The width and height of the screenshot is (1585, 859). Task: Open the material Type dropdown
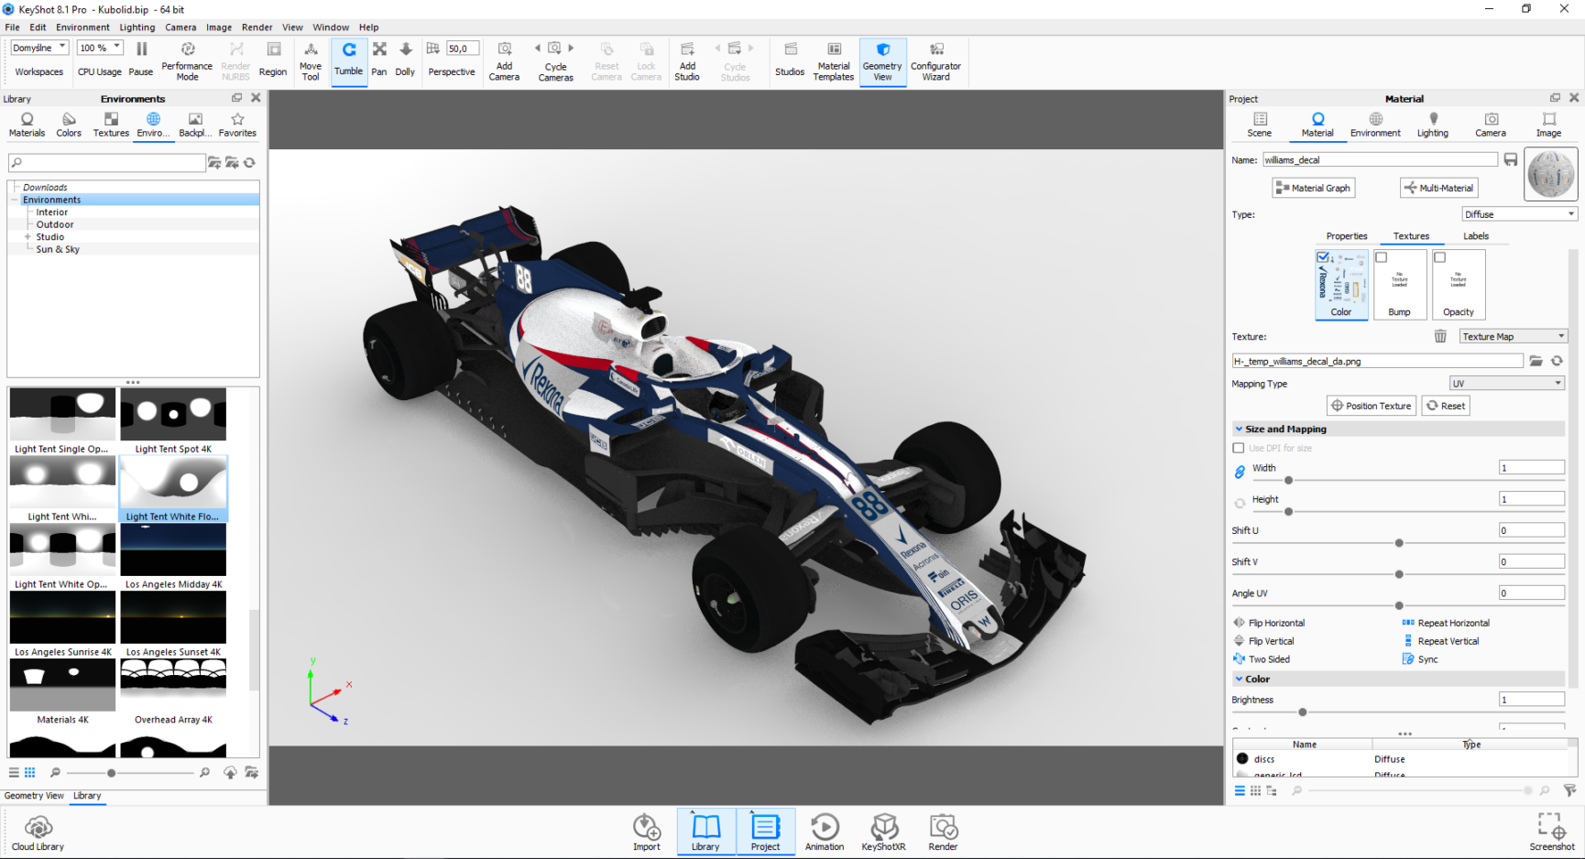coord(1519,214)
